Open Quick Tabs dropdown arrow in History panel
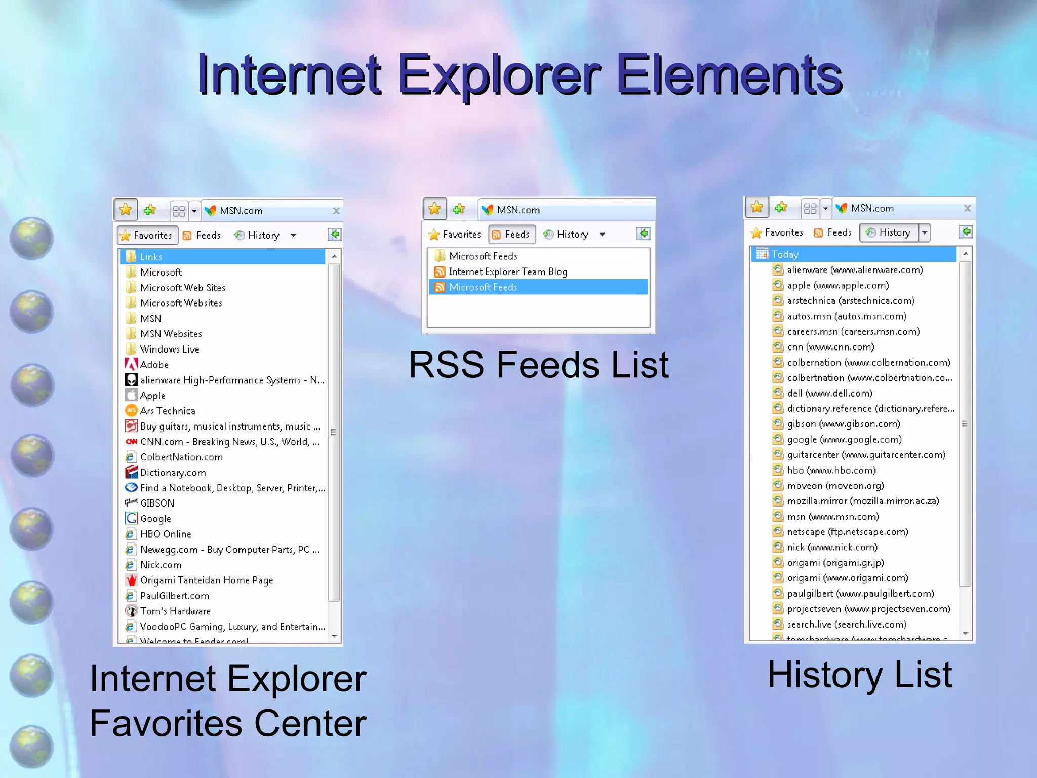 [x=825, y=208]
